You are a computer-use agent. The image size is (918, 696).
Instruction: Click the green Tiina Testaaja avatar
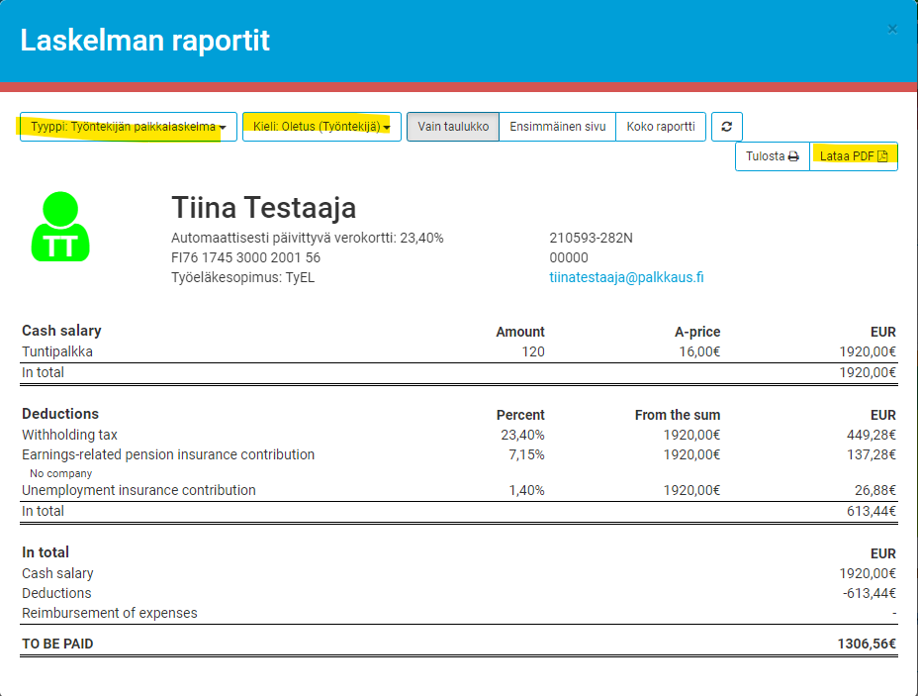[60, 227]
